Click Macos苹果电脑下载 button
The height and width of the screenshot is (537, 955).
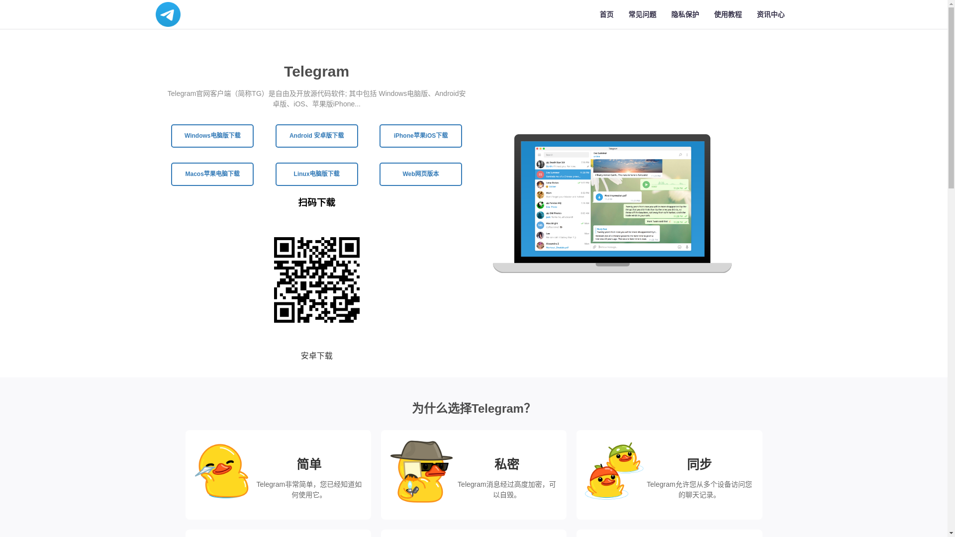[212, 174]
